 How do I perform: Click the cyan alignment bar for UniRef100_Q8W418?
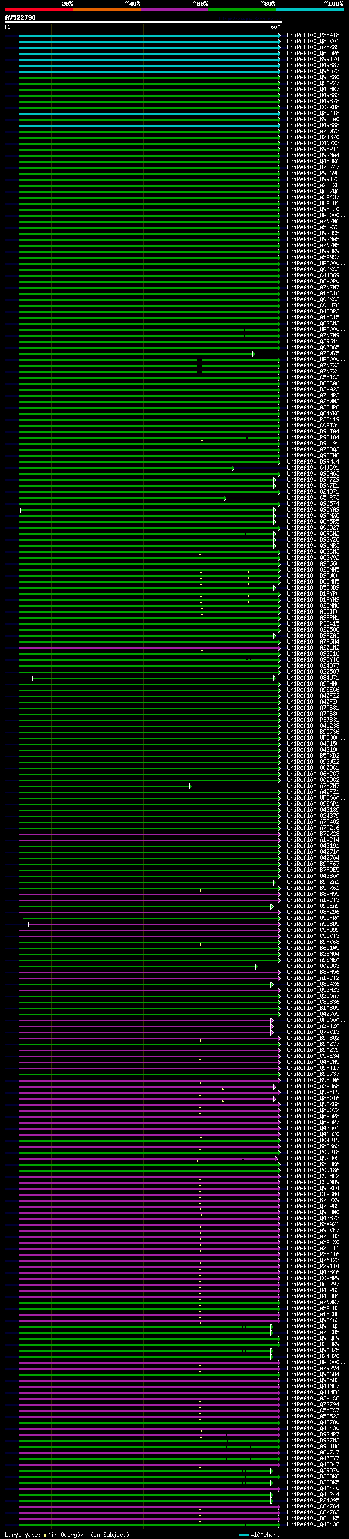click(149, 114)
